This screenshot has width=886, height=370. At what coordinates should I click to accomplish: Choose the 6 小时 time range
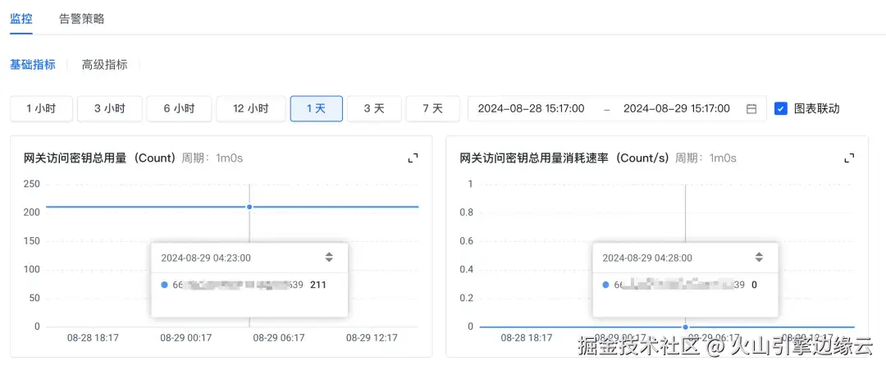[x=179, y=108]
